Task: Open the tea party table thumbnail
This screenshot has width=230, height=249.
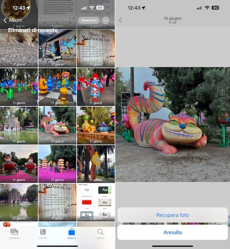Action: tap(96, 126)
